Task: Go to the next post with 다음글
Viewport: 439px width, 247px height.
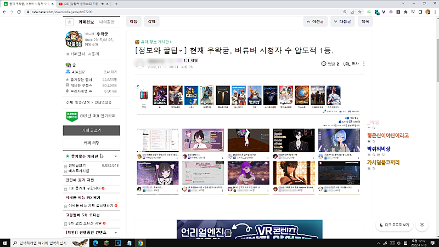Action: 341,22
